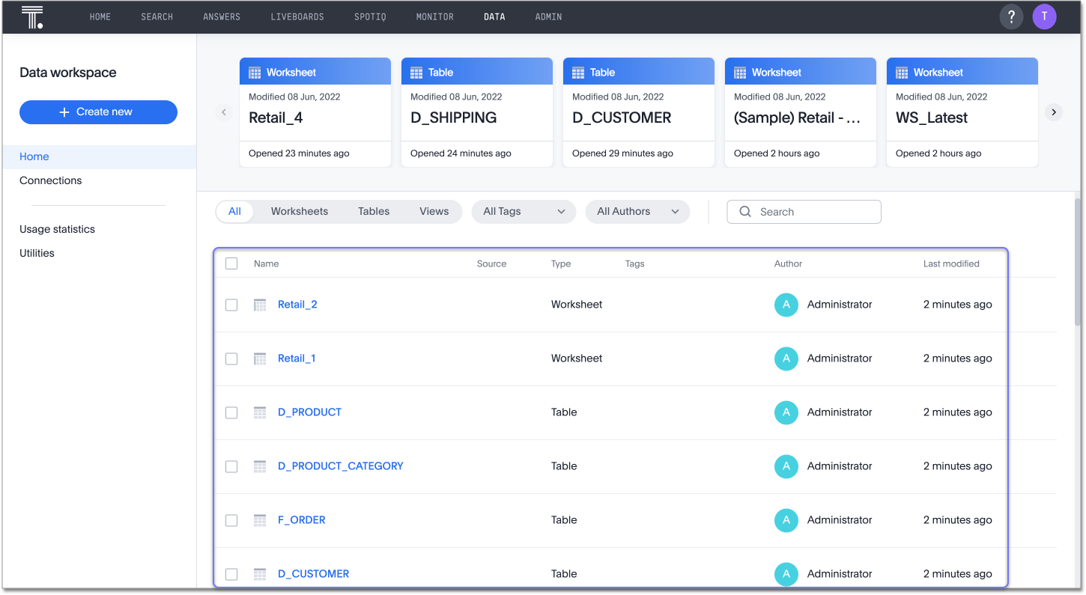The height and width of the screenshot is (595, 1086).
Task: Click the table icon beside Retail_2
Action: 260,305
